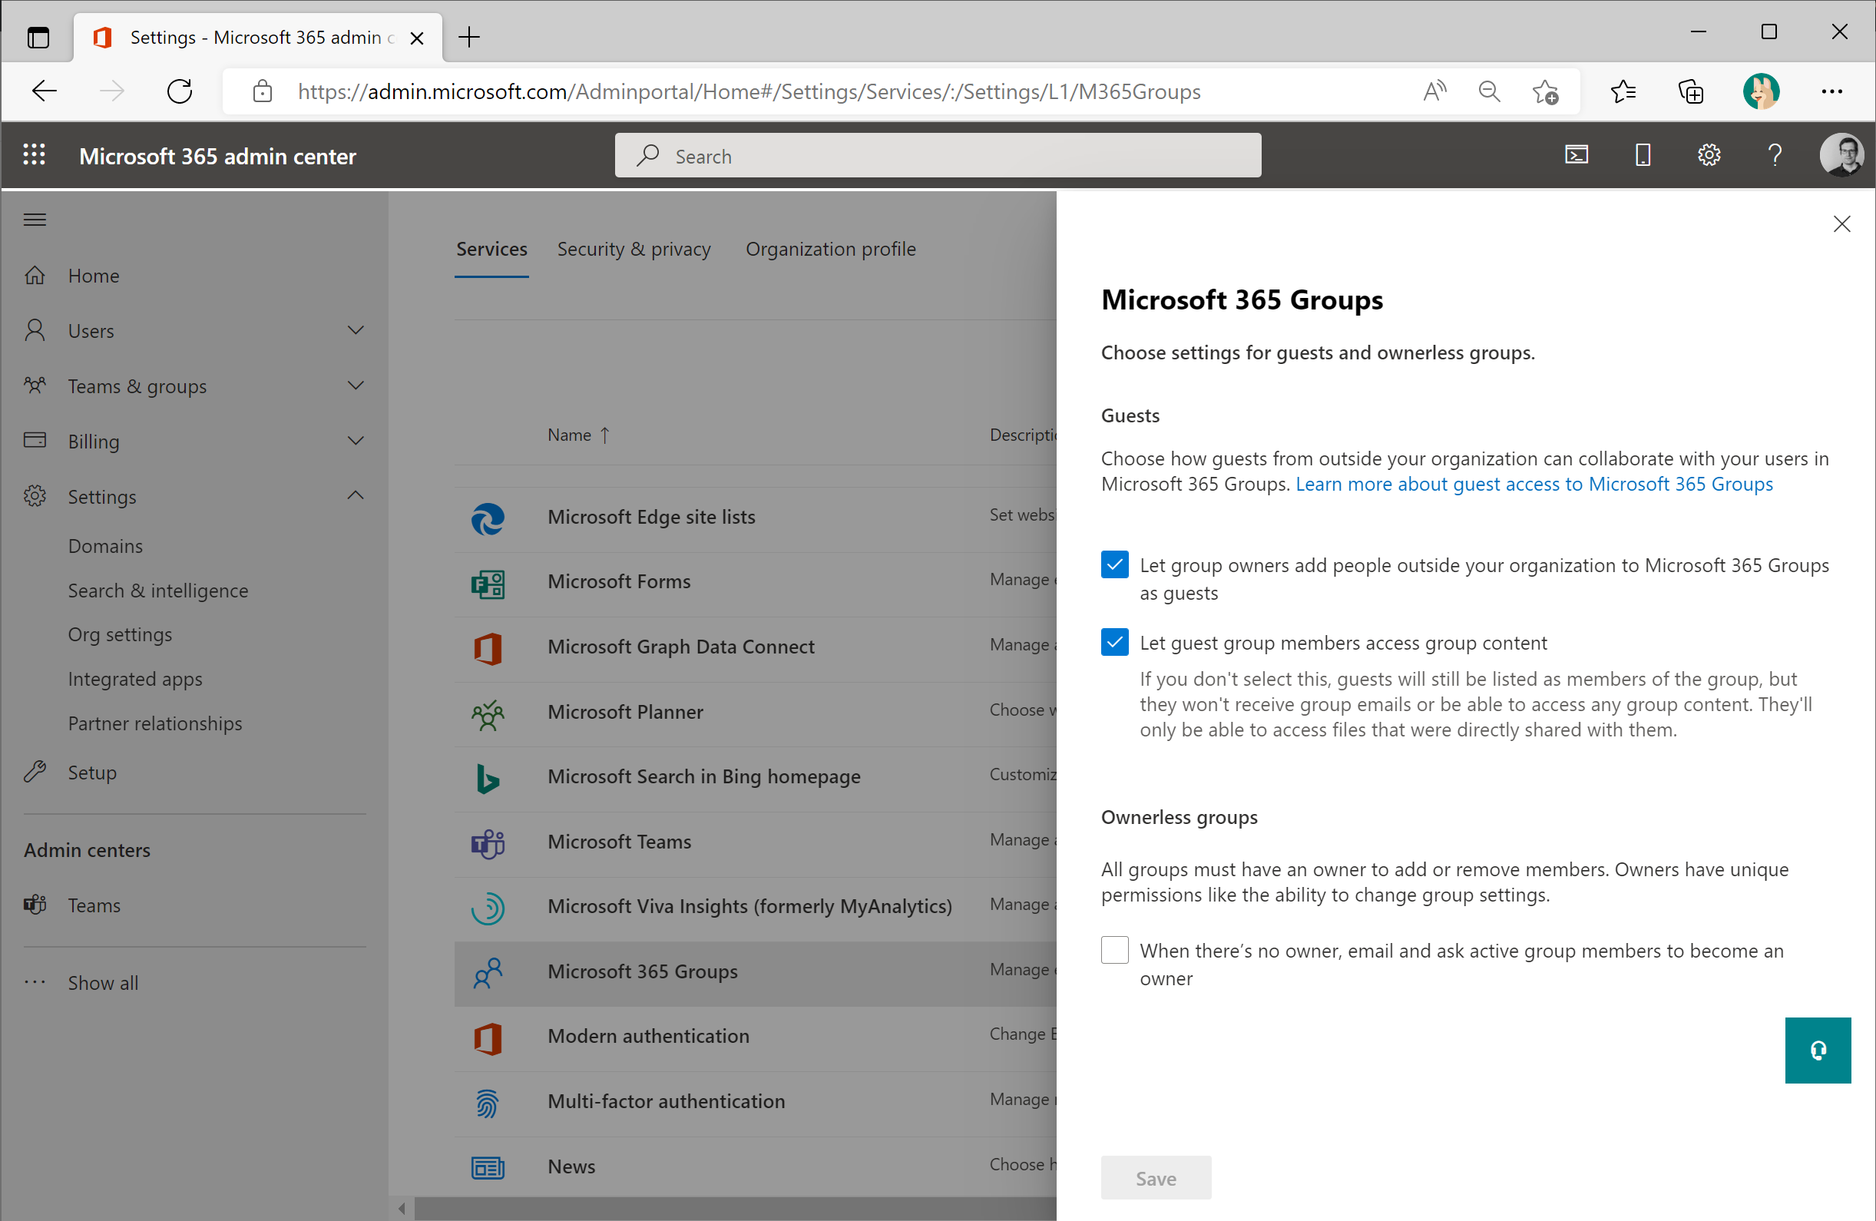
Task: Open the read aloud icon in address bar
Action: click(1434, 91)
